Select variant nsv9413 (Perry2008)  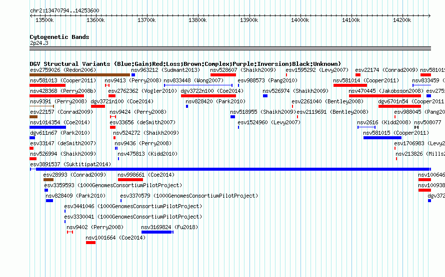(x=133, y=80)
